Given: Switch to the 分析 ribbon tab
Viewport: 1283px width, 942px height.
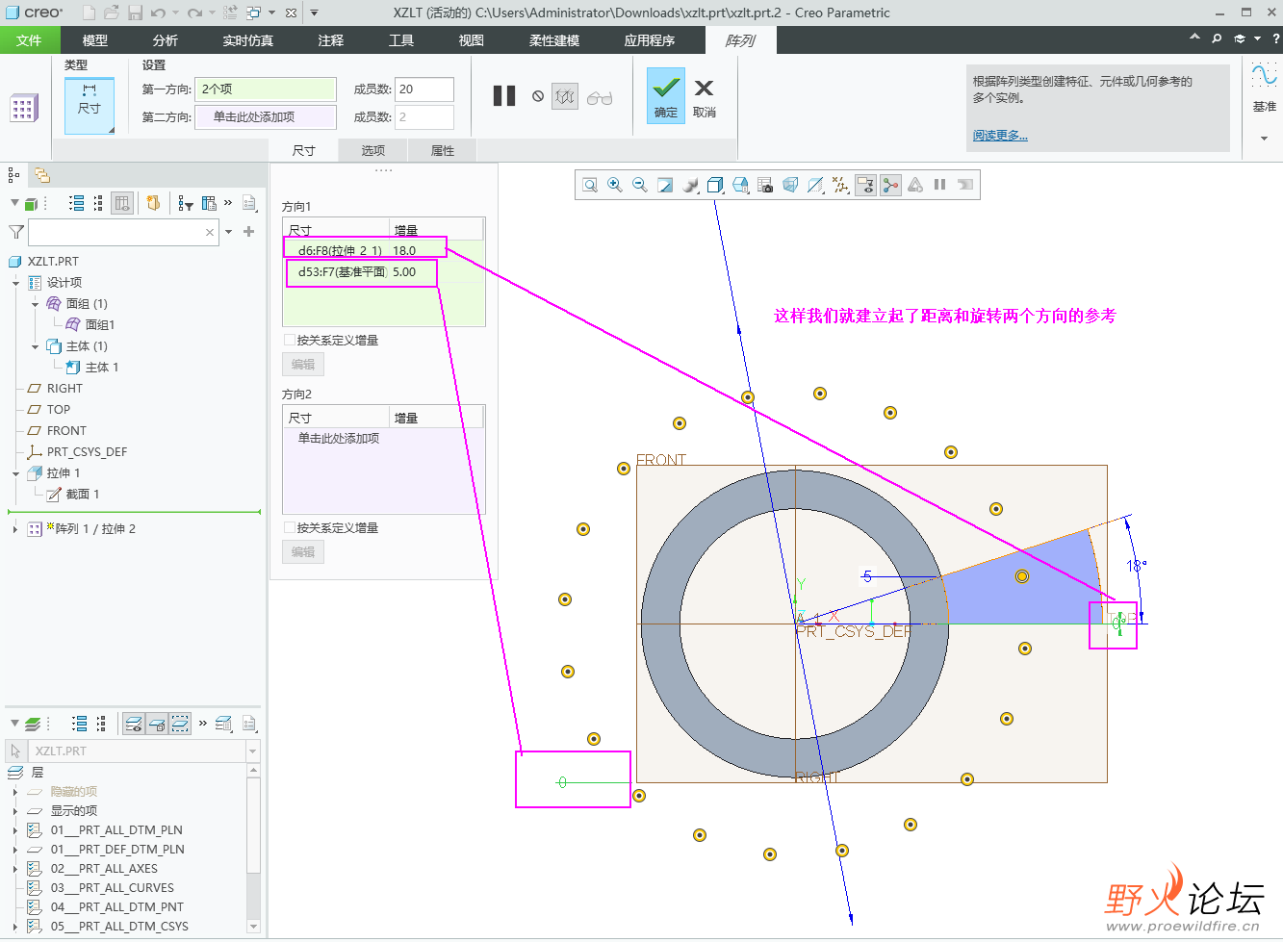Looking at the screenshot, I should pos(166,40).
